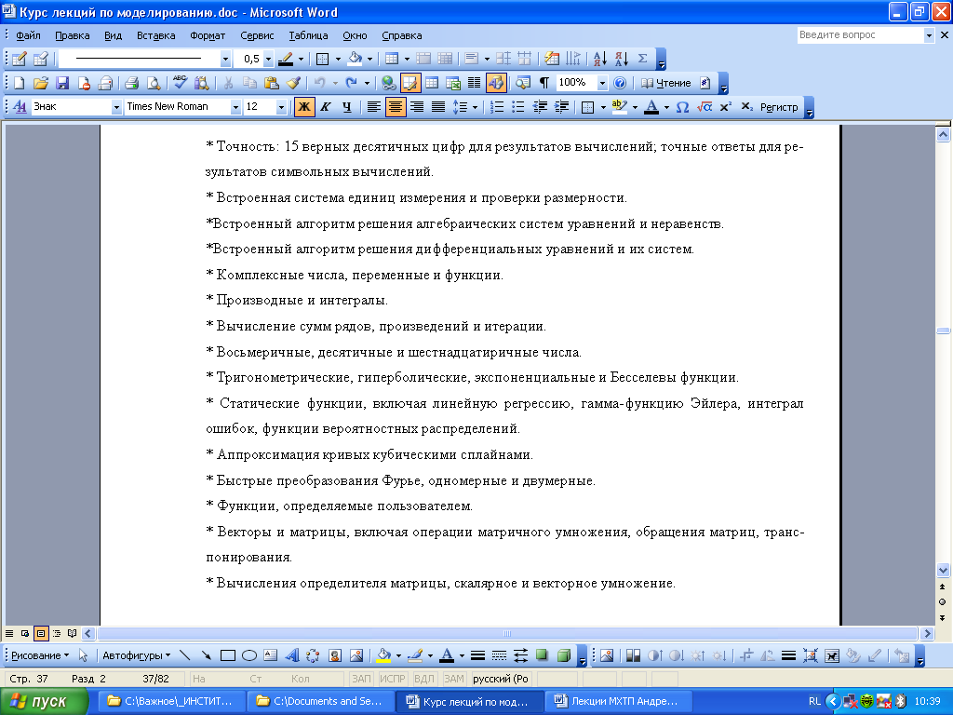Open line weight 0,5 dropdown

tap(268, 59)
